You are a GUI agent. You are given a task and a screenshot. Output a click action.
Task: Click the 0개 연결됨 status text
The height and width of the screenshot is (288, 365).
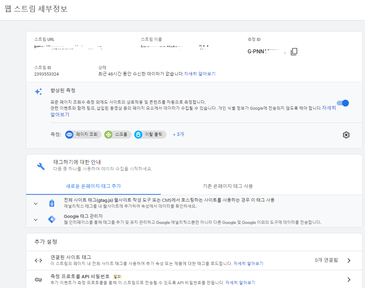326,260
